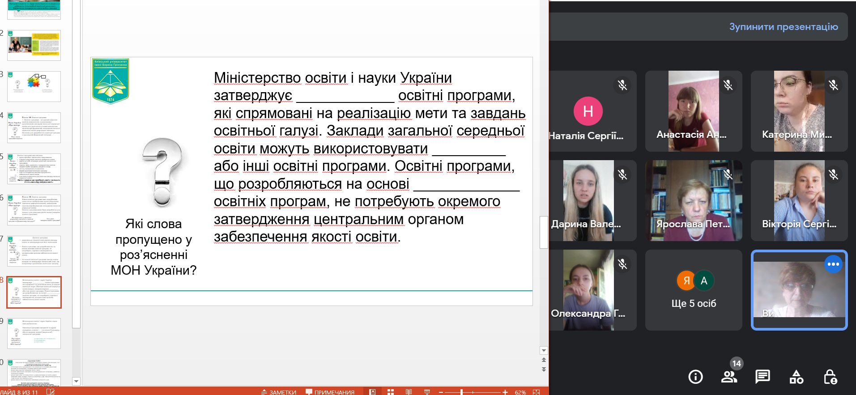
Task: Toggle the ЗАМЕТКИ notes pane
Action: 279,392
